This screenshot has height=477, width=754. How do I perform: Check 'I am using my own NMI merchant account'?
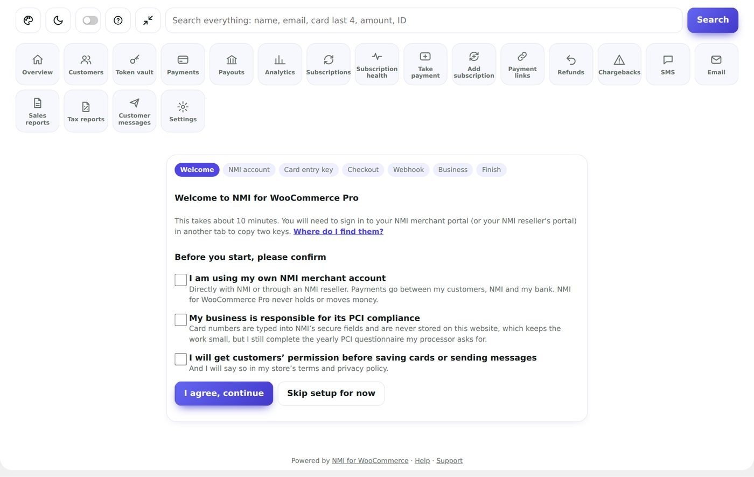(x=181, y=280)
